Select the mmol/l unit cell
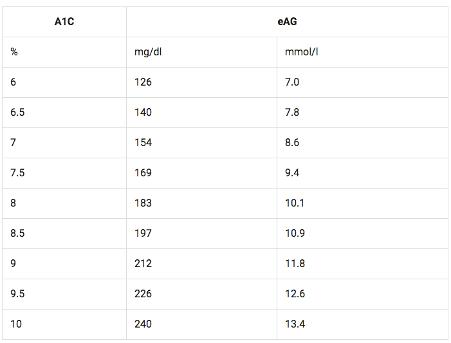The image size is (451, 343). 301,52
